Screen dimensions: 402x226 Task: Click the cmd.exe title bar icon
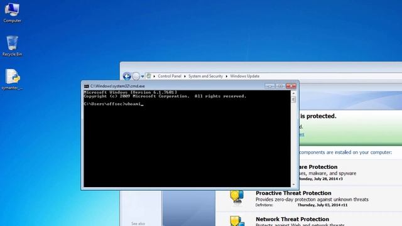point(87,87)
